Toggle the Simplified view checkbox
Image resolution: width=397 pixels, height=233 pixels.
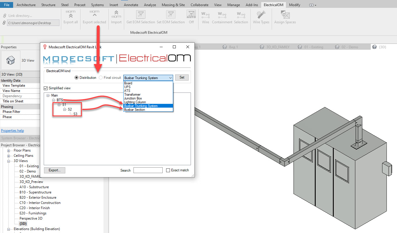pos(46,88)
